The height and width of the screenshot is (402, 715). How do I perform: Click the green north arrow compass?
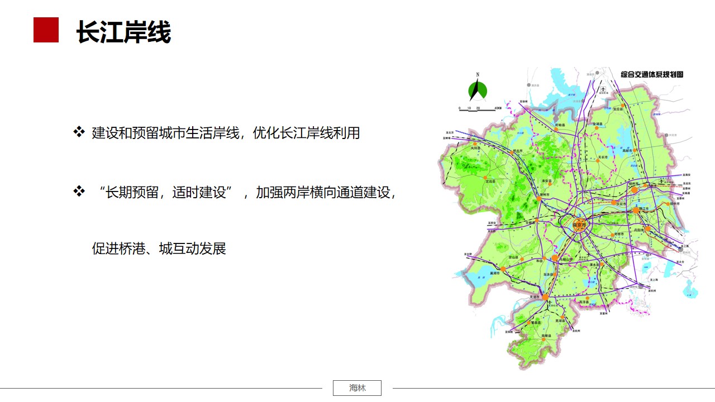click(478, 89)
